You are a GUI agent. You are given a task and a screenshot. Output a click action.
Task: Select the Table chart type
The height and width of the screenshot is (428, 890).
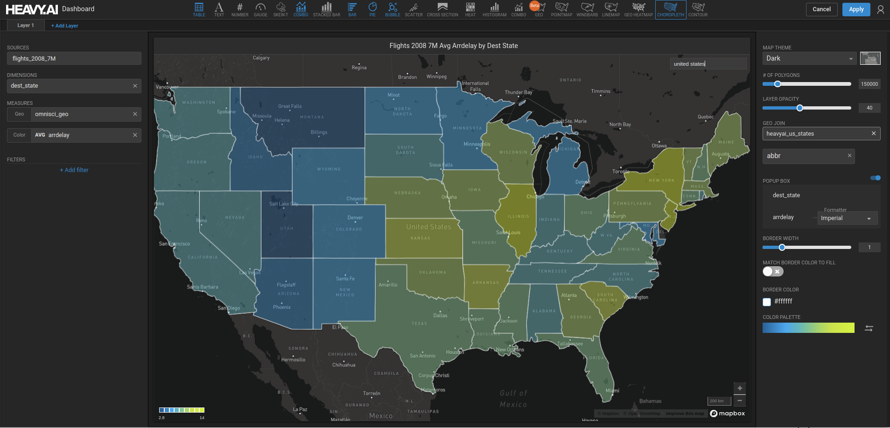click(x=199, y=9)
